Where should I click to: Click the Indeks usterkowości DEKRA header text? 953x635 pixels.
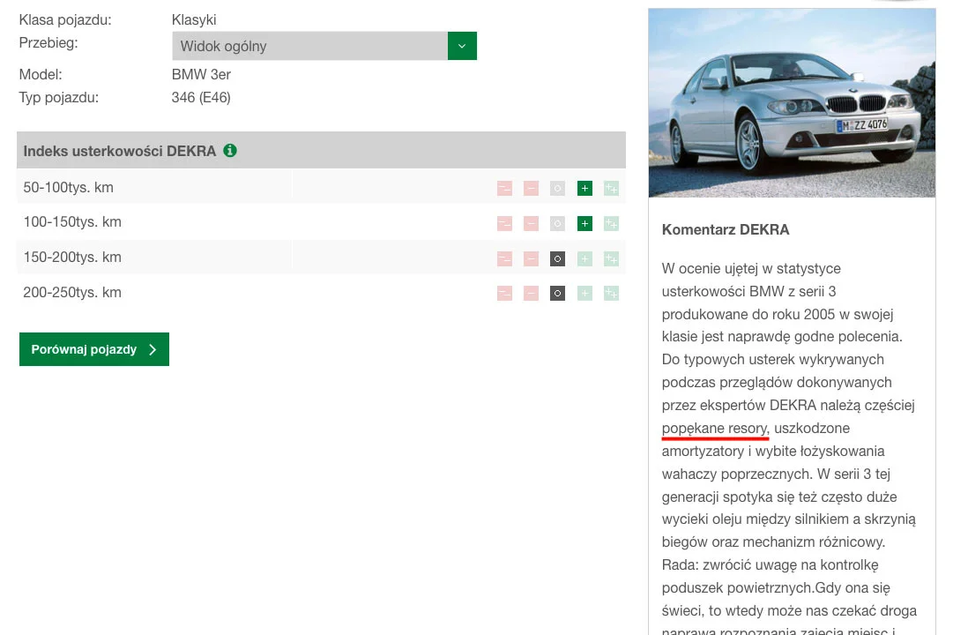(x=120, y=151)
